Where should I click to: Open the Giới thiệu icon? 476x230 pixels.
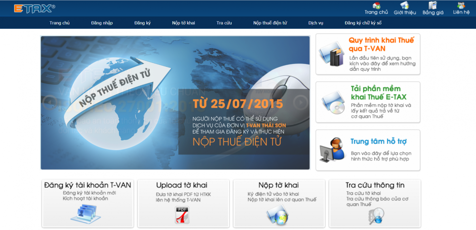[405, 5]
